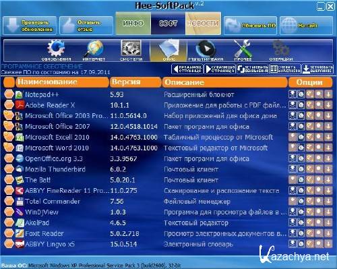This screenshot has height=269, width=337.
Task: Go to the next page (Следующая страница)
Action: (220, 69)
